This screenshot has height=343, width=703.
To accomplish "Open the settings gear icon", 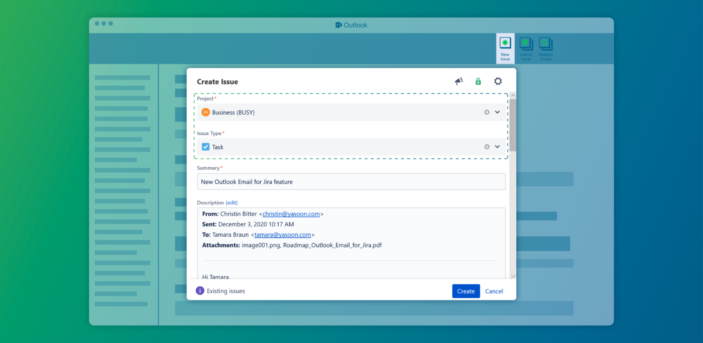I will [x=498, y=81].
